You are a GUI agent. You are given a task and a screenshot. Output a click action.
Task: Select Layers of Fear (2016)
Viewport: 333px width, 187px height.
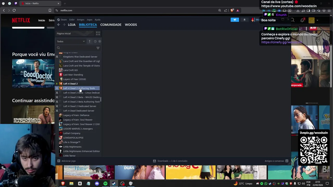[x=78, y=79]
